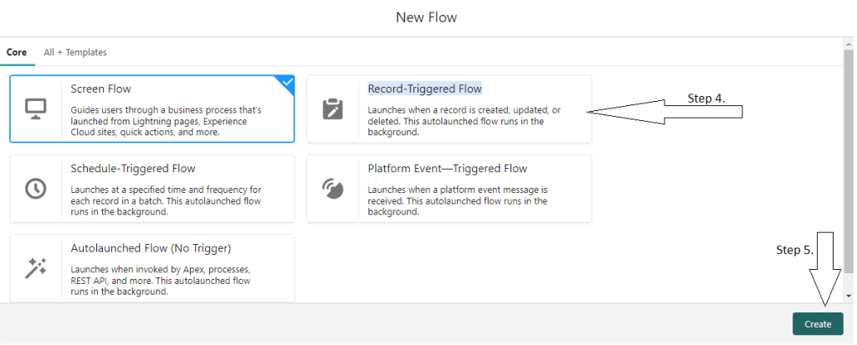This screenshot has width=857, height=345.
Task: Click the Screen Flow title text
Action: pyautogui.click(x=100, y=89)
